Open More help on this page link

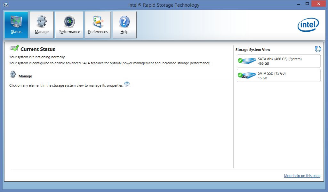point(302,176)
